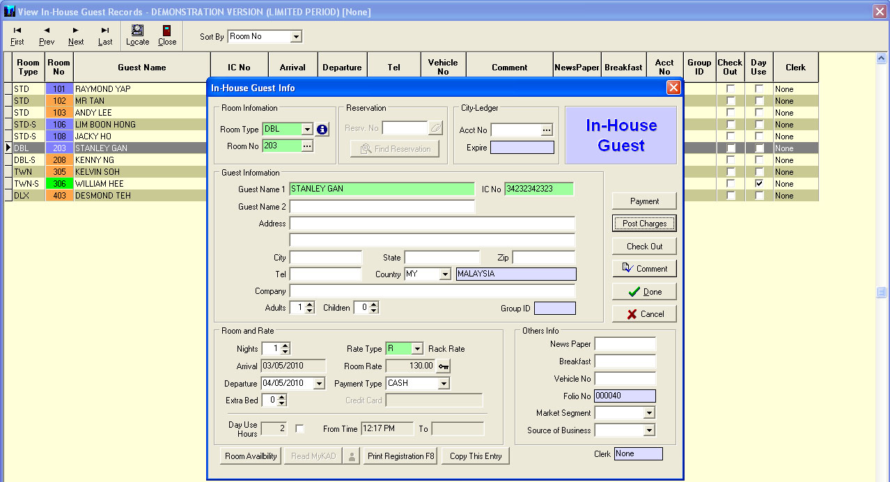
Task: Click the IC No field in dialog
Action: point(539,189)
